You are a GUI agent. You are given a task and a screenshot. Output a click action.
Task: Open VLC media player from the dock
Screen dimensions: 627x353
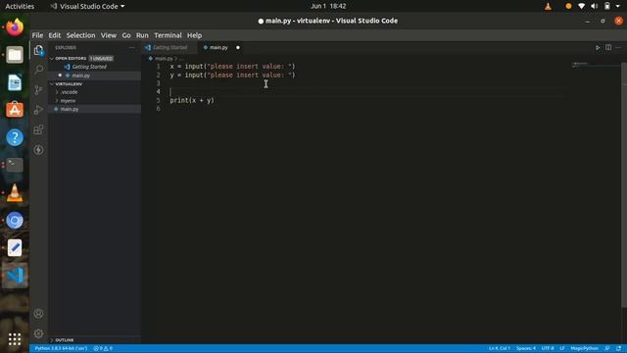15,192
